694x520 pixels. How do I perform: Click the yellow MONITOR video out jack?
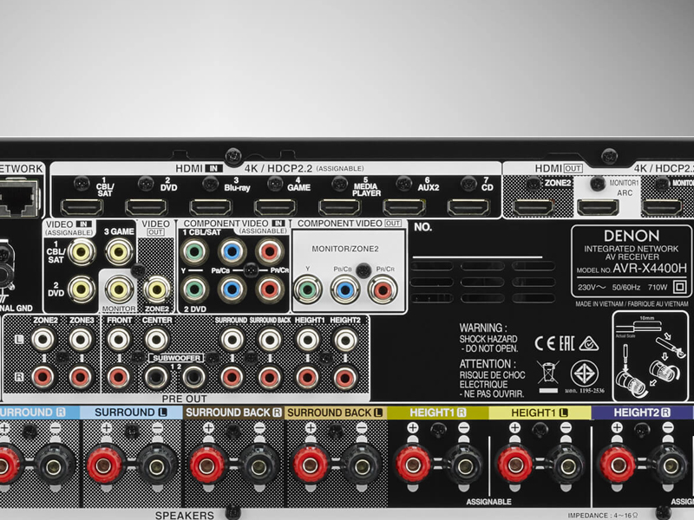click(119, 289)
